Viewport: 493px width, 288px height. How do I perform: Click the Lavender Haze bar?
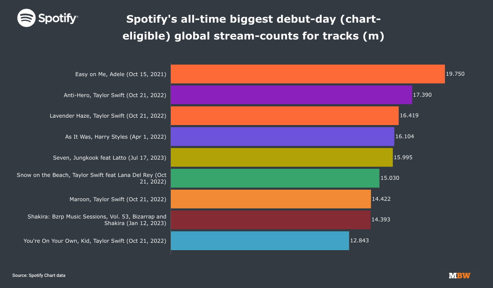285,116
